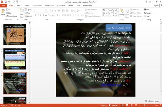Select slide 3 thumbnail in panel
Screen dimensions: 162x107
click(15, 59)
